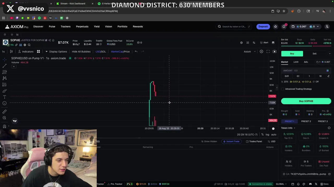Screen dimensions: 334x187
Task: Toggle percent scale on the chart
Action: click(x=262, y=135)
